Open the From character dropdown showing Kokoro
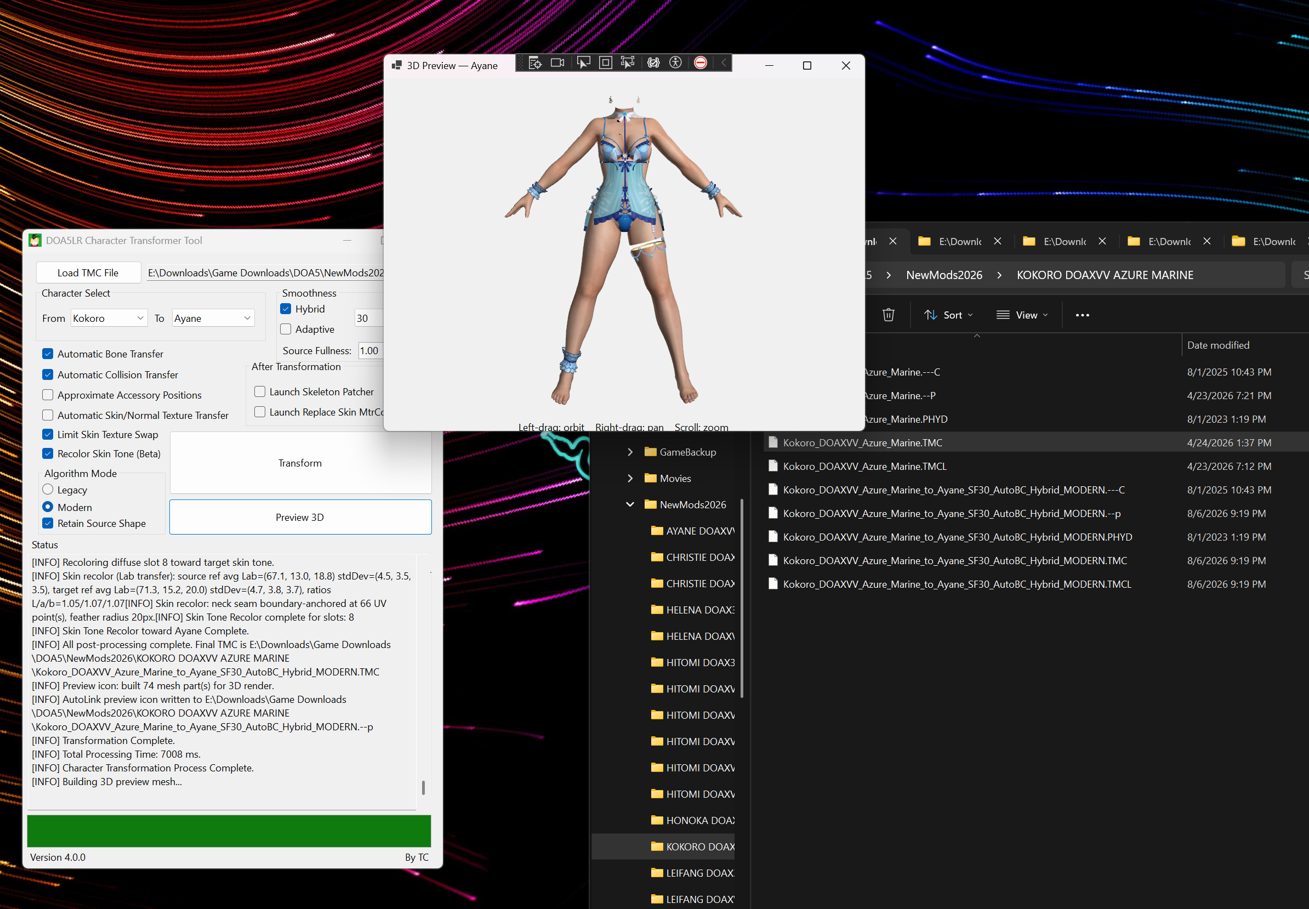The width and height of the screenshot is (1309, 909). pos(109,318)
